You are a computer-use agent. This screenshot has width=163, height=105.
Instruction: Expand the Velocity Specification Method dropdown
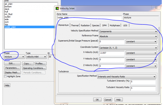[128, 31]
